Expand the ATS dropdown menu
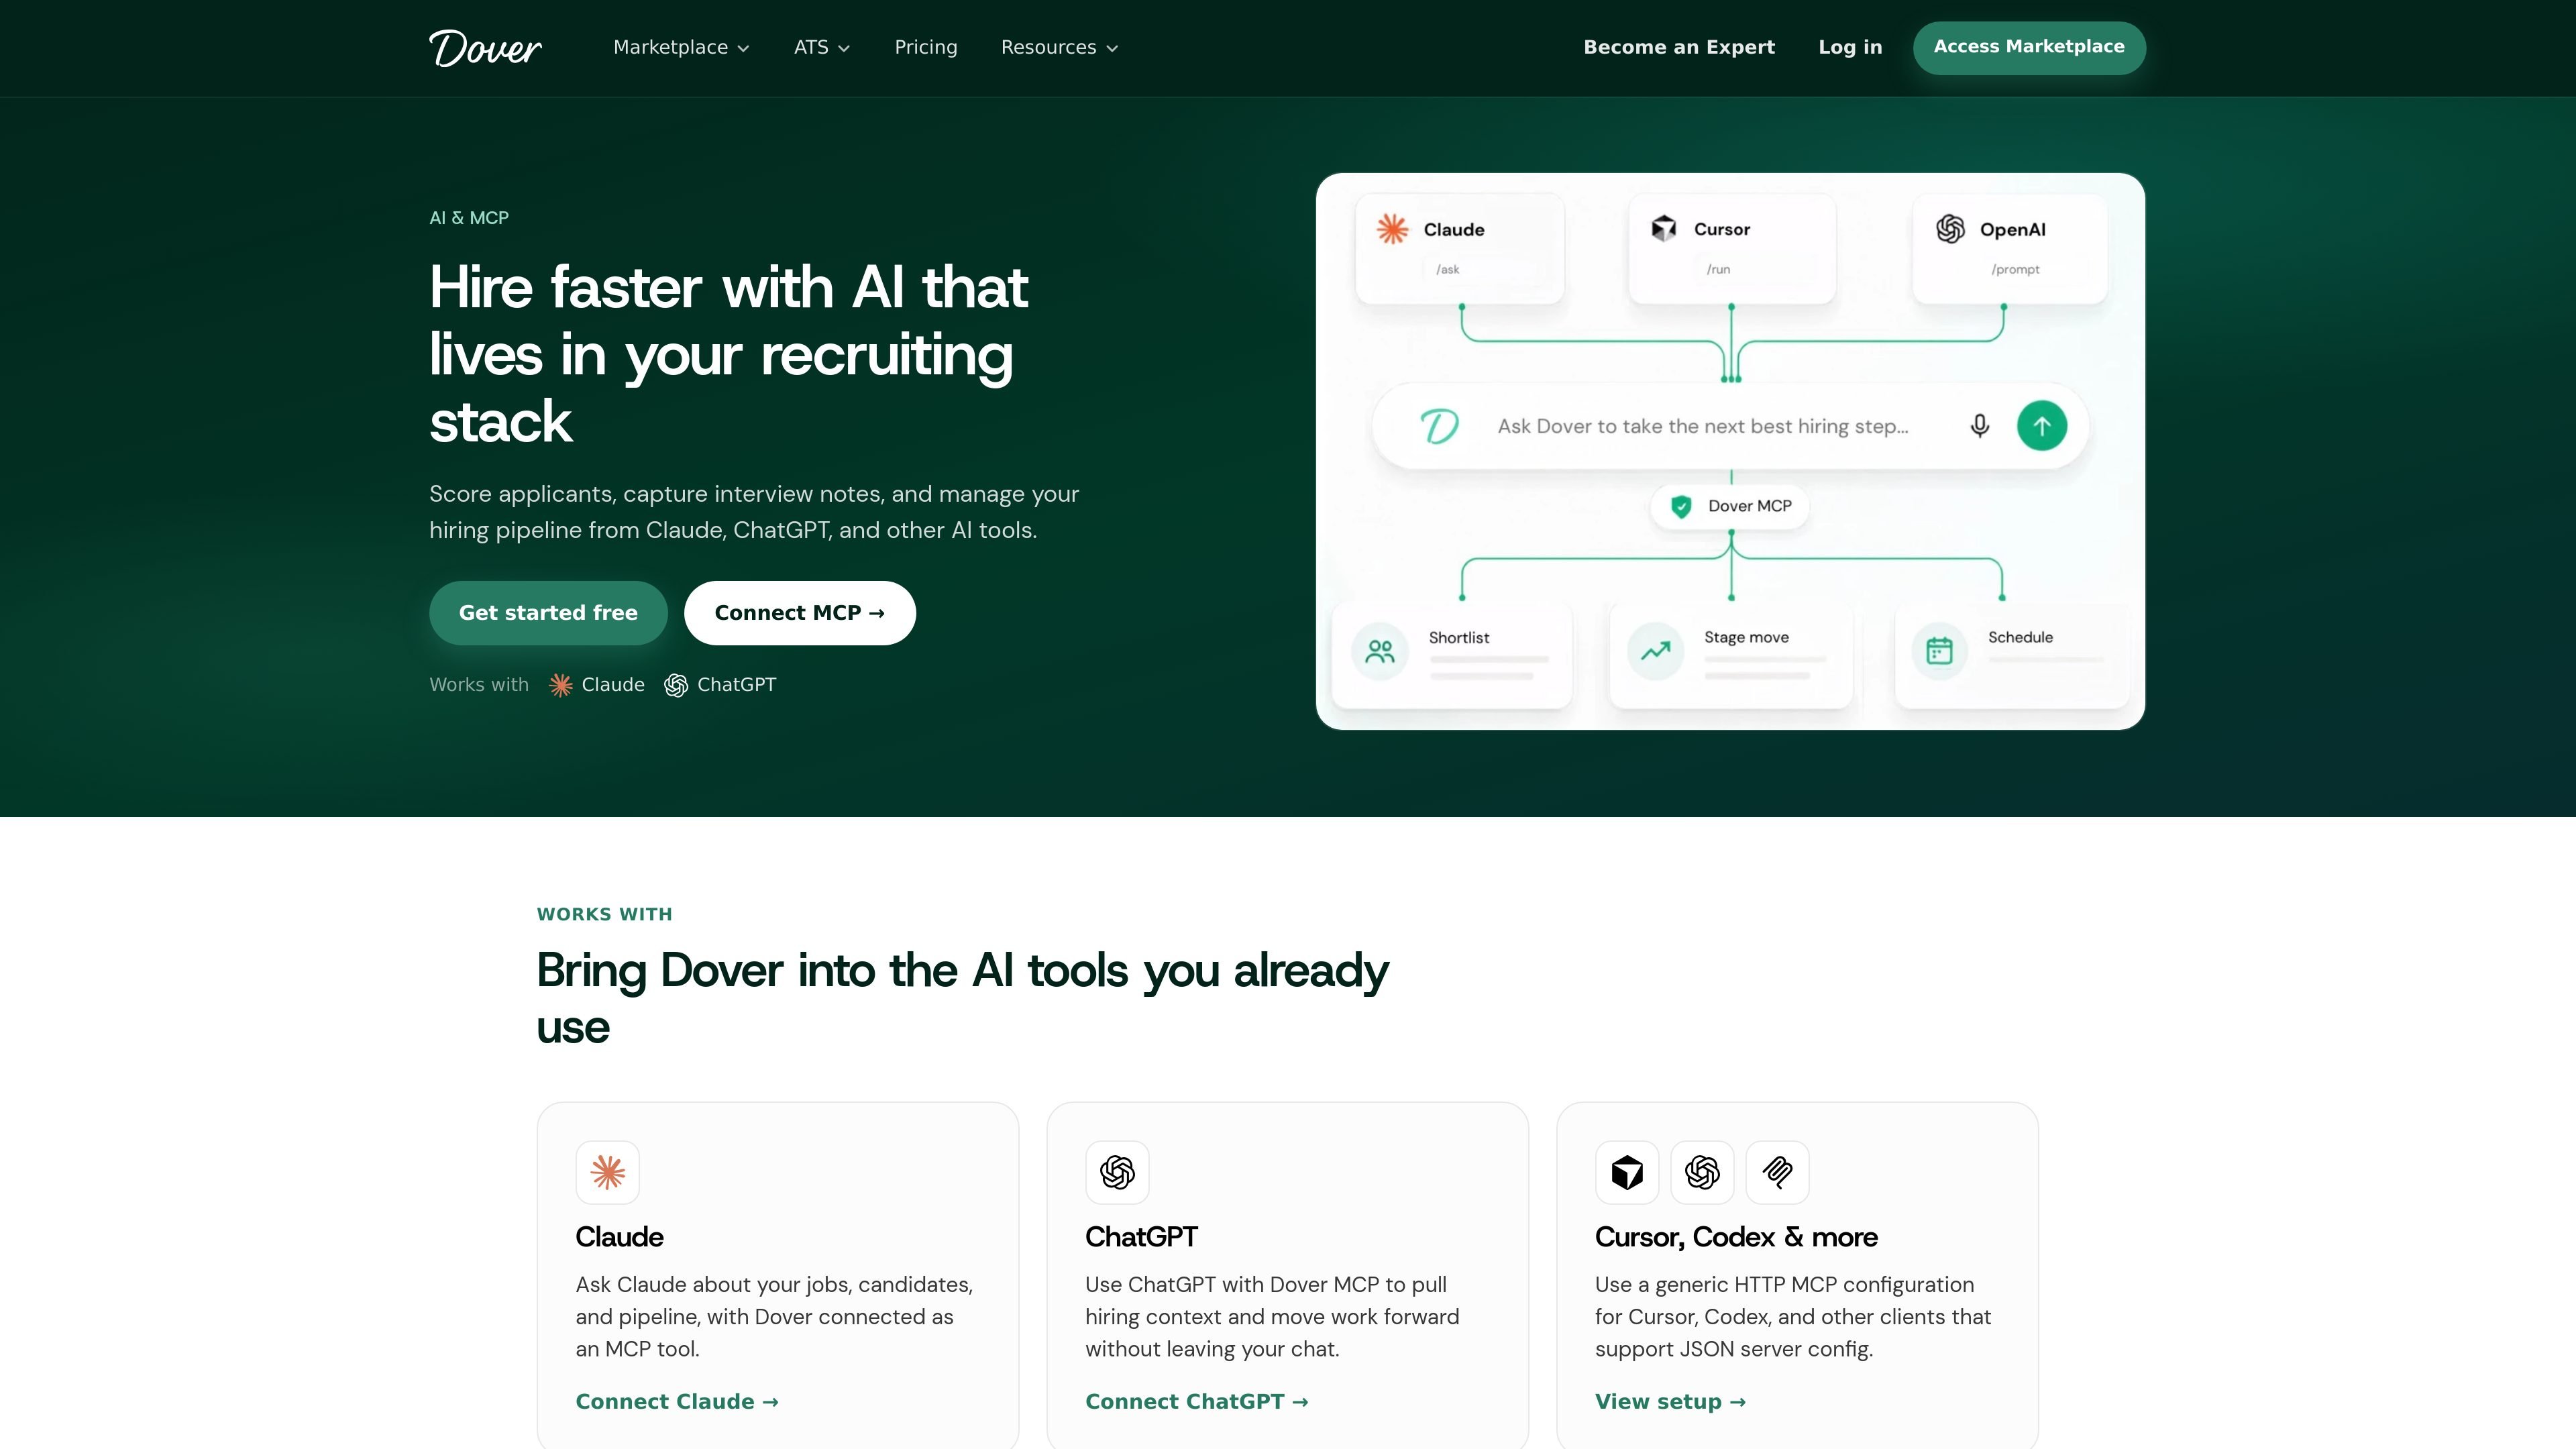Screen dimensions: 2576x1449 click(x=822, y=48)
